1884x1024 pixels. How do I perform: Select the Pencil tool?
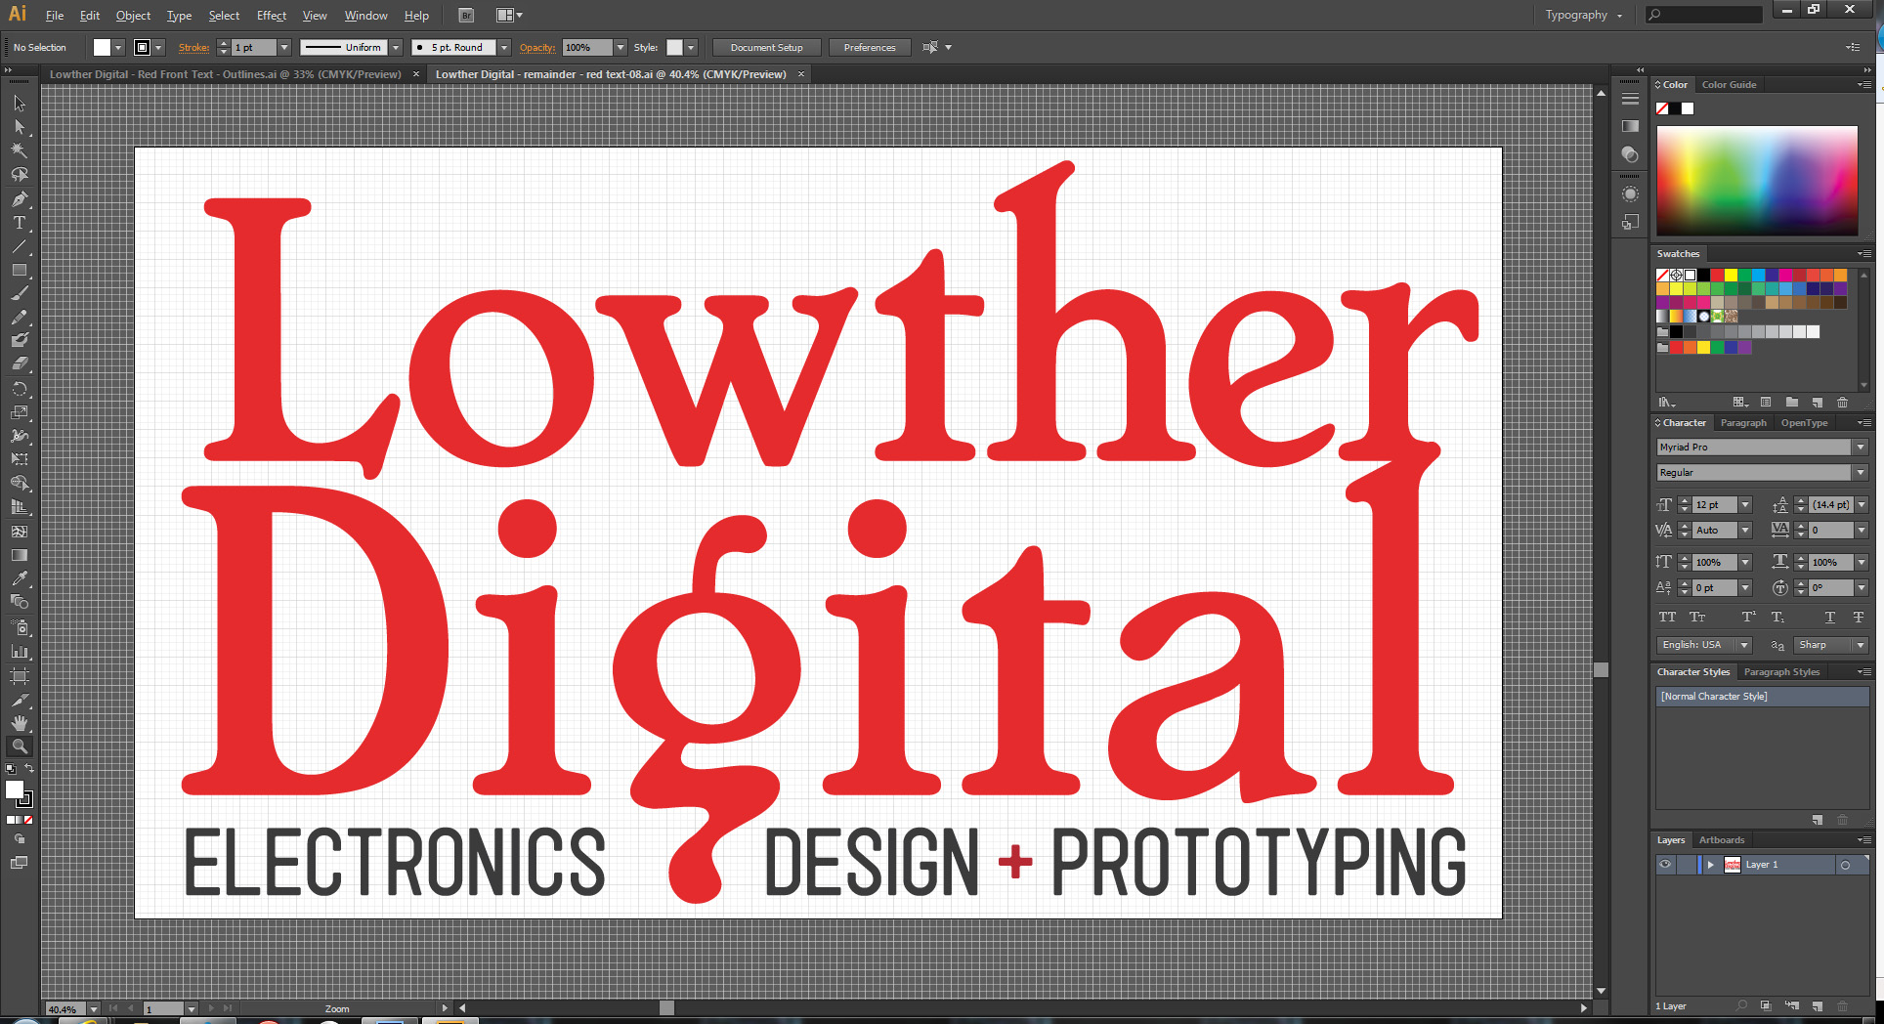[x=20, y=318]
